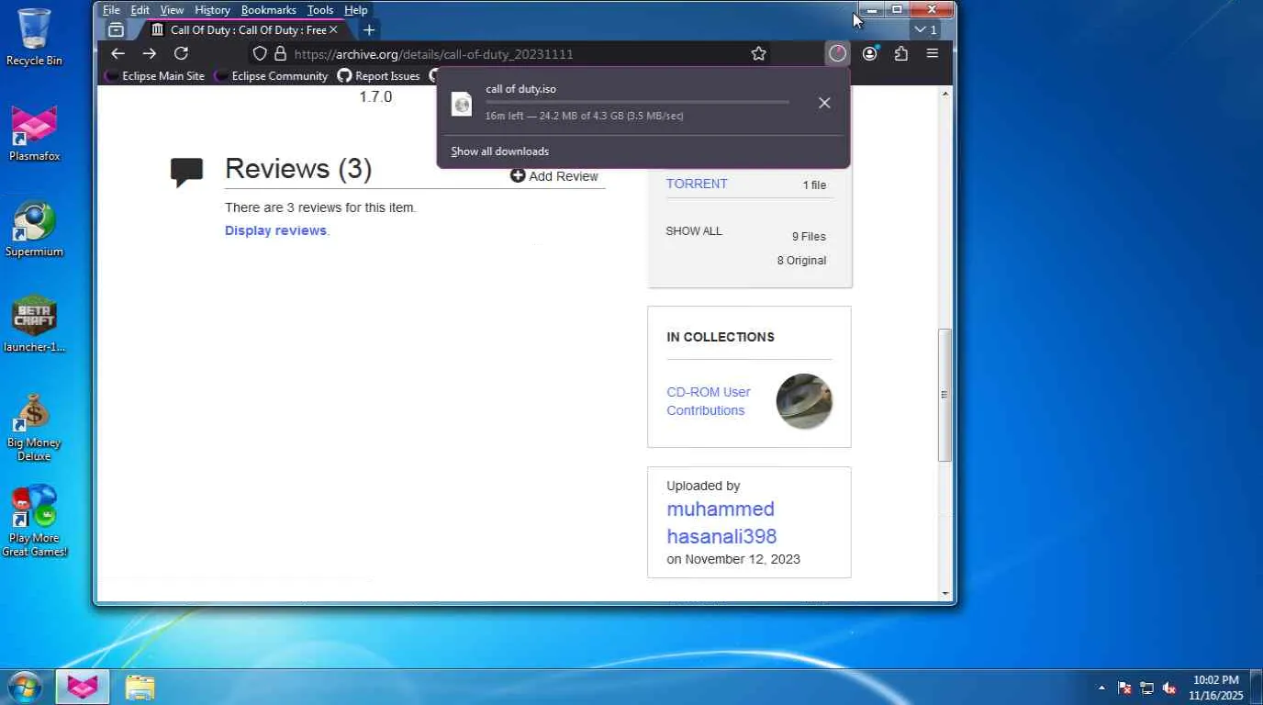Show hidden system tray icons

click(1101, 688)
